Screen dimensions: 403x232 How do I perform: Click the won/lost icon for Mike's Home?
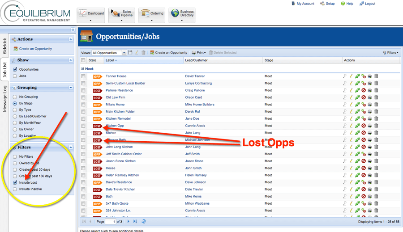coord(364,105)
